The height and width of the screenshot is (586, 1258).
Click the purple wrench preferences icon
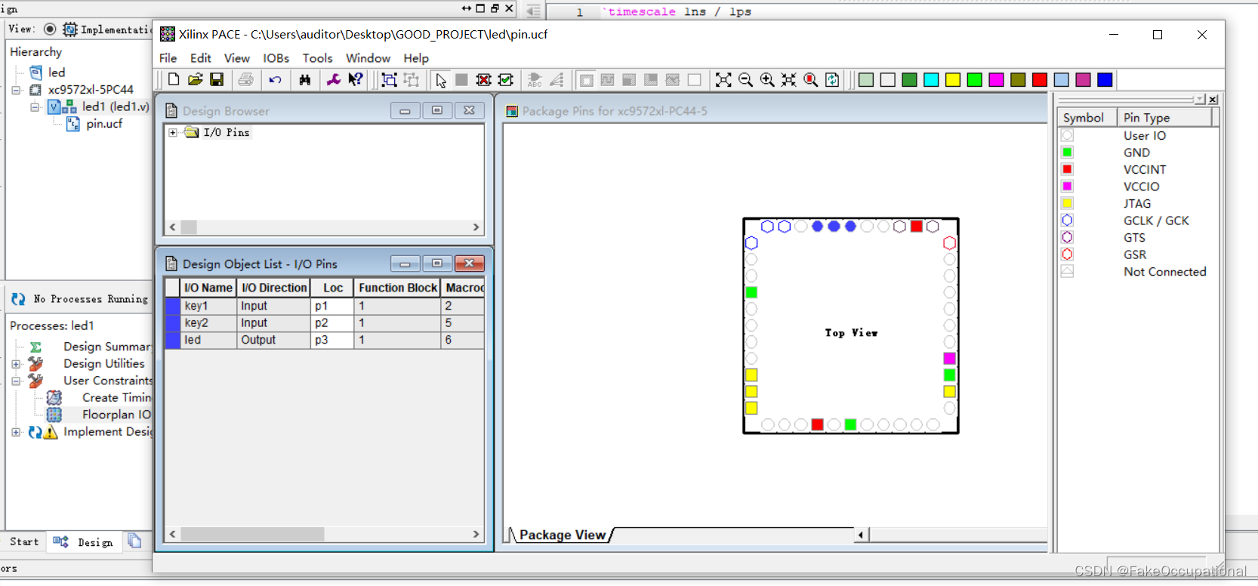coord(333,79)
